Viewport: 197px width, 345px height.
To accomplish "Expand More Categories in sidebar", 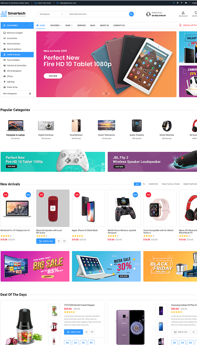I will (x=17, y=94).
